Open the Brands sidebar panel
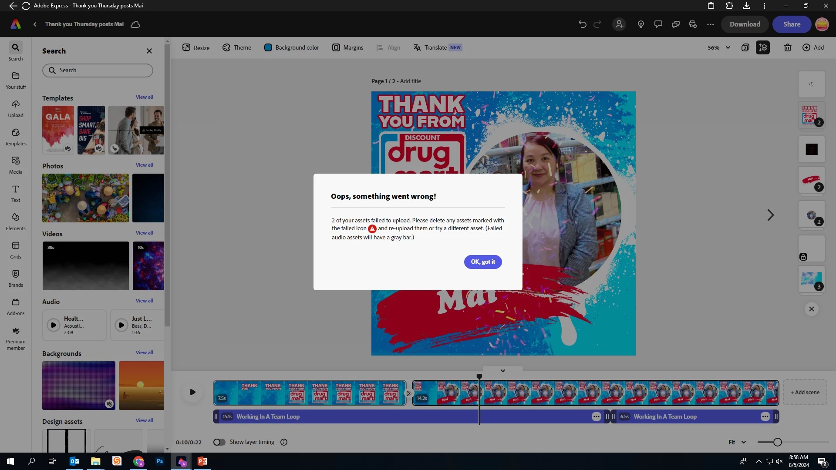Image resolution: width=836 pixels, height=470 pixels. pyautogui.click(x=16, y=279)
